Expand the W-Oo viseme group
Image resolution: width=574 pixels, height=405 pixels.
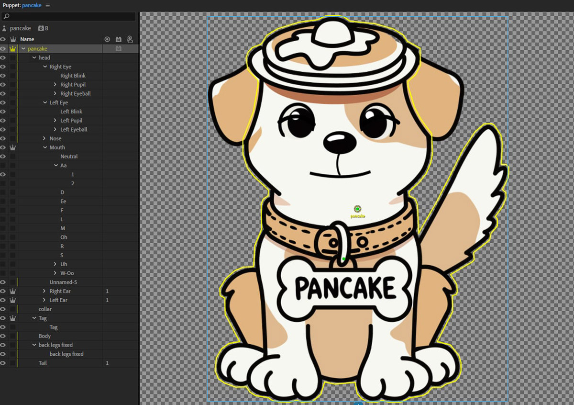(55, 273)
